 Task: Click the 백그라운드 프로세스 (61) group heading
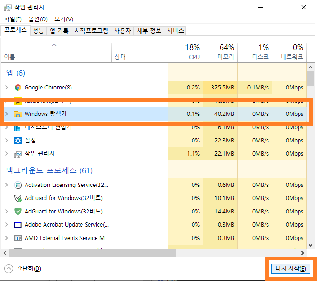tap(49, 170)
